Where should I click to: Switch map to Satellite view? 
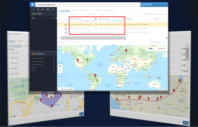161,48
